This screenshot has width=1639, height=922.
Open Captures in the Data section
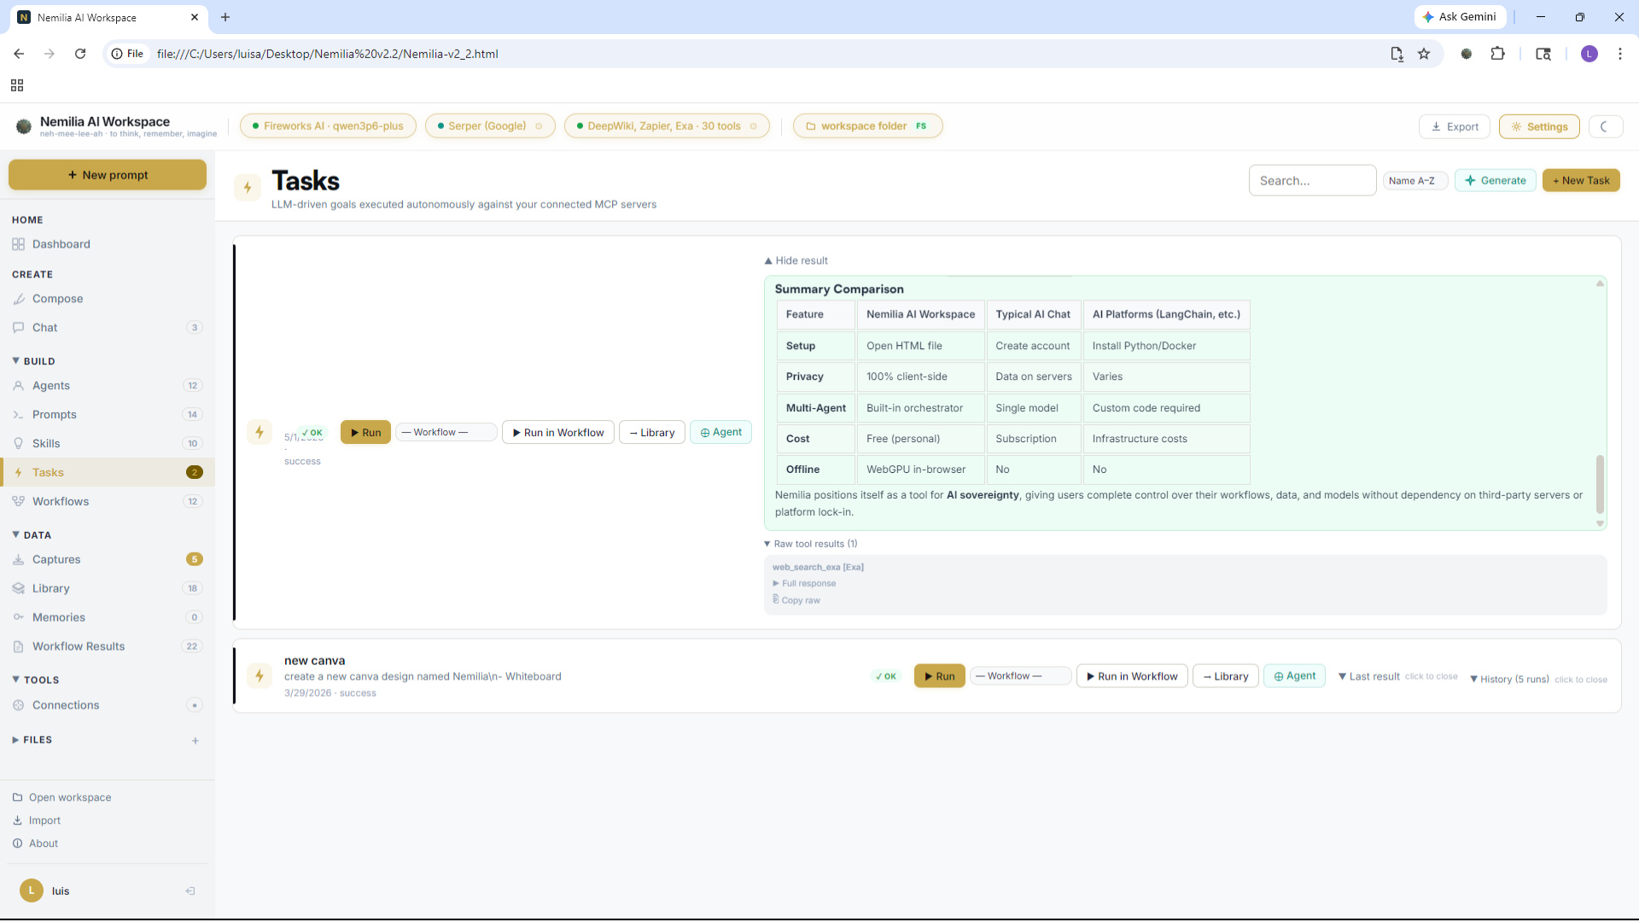[x=108, y=560]
